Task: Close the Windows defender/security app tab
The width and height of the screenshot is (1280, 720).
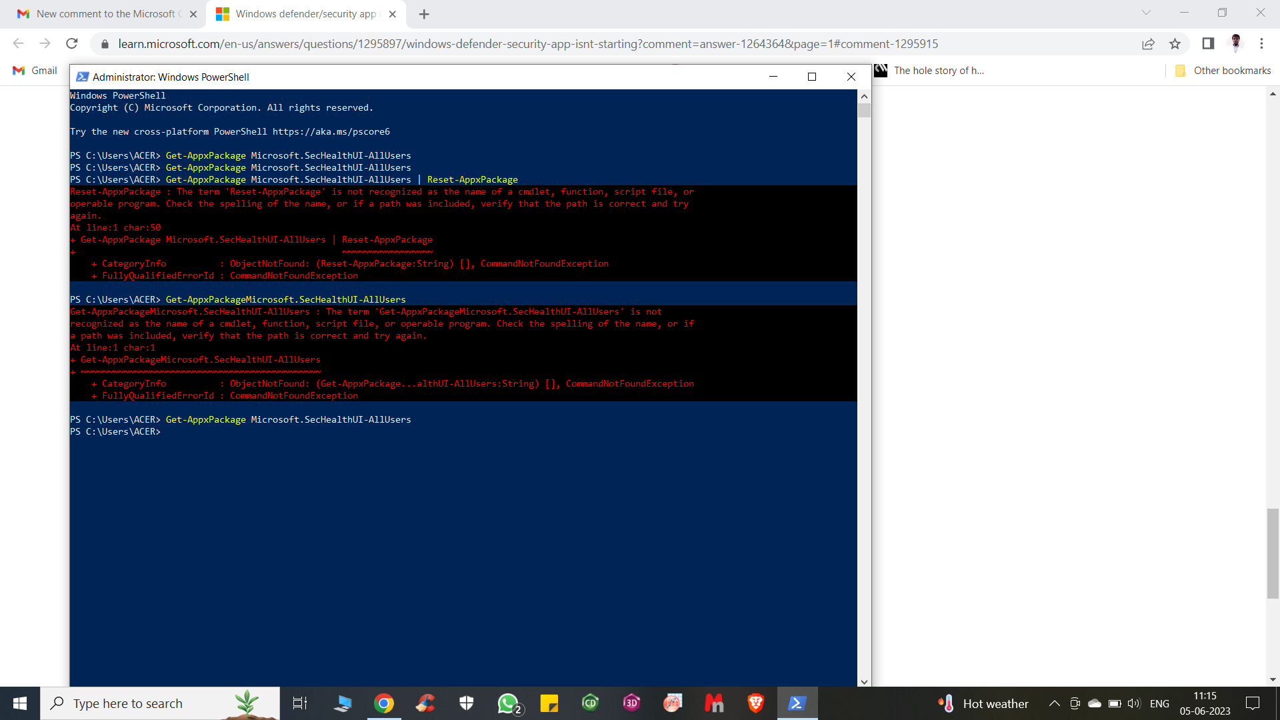Action: (393, 14)
